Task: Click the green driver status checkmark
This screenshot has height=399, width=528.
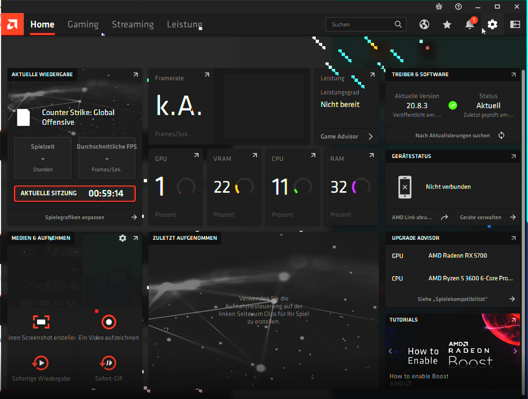Action: [x=453, y=105]
